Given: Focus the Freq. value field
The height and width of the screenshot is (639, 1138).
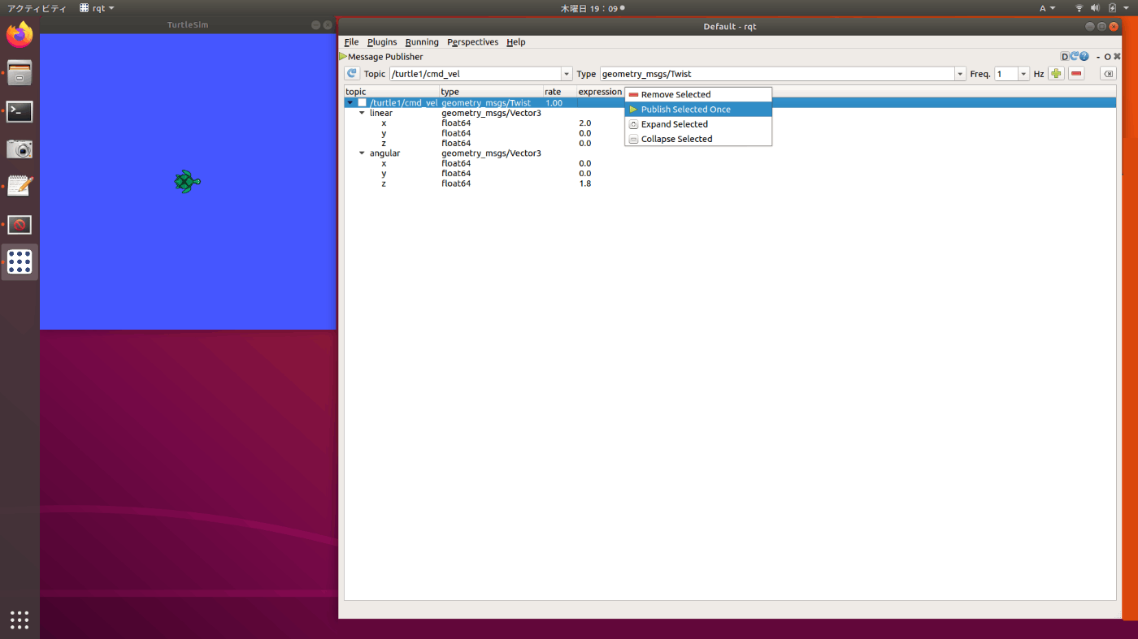Looking at the screenshot, I should (1006, 74).
